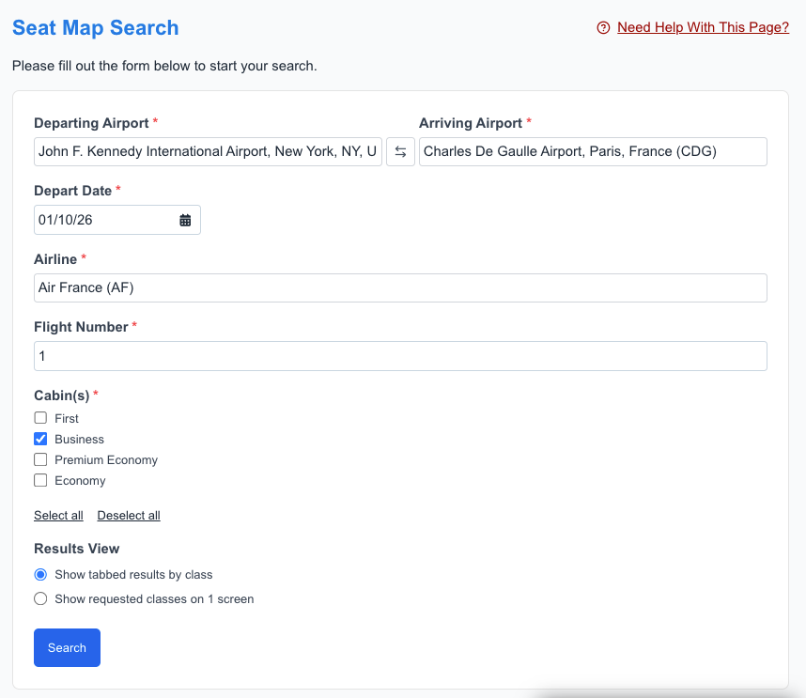806x698 pixels.
Task: Click the 'Seat Map Search' page heading
Action: click(95, 28)
